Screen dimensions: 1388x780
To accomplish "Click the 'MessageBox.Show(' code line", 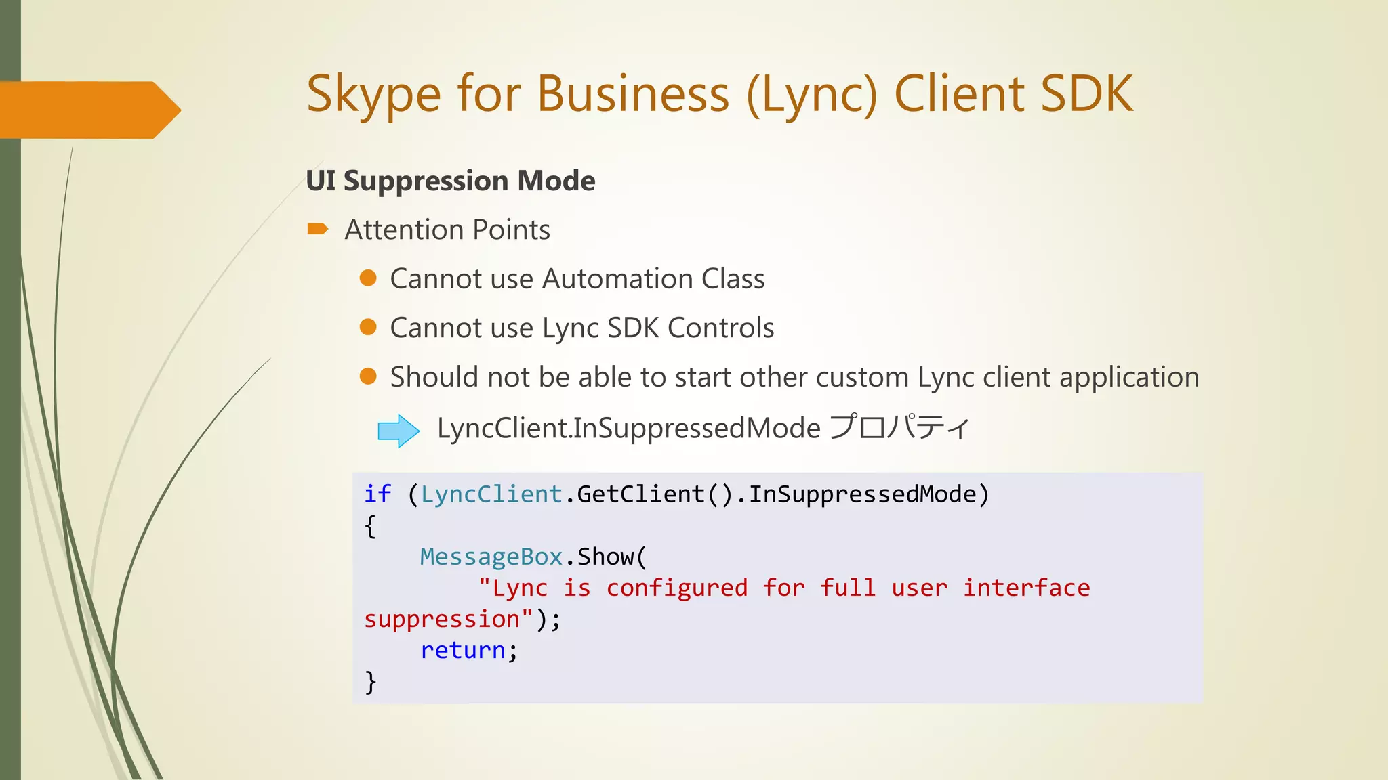I will tap(533, 557).
